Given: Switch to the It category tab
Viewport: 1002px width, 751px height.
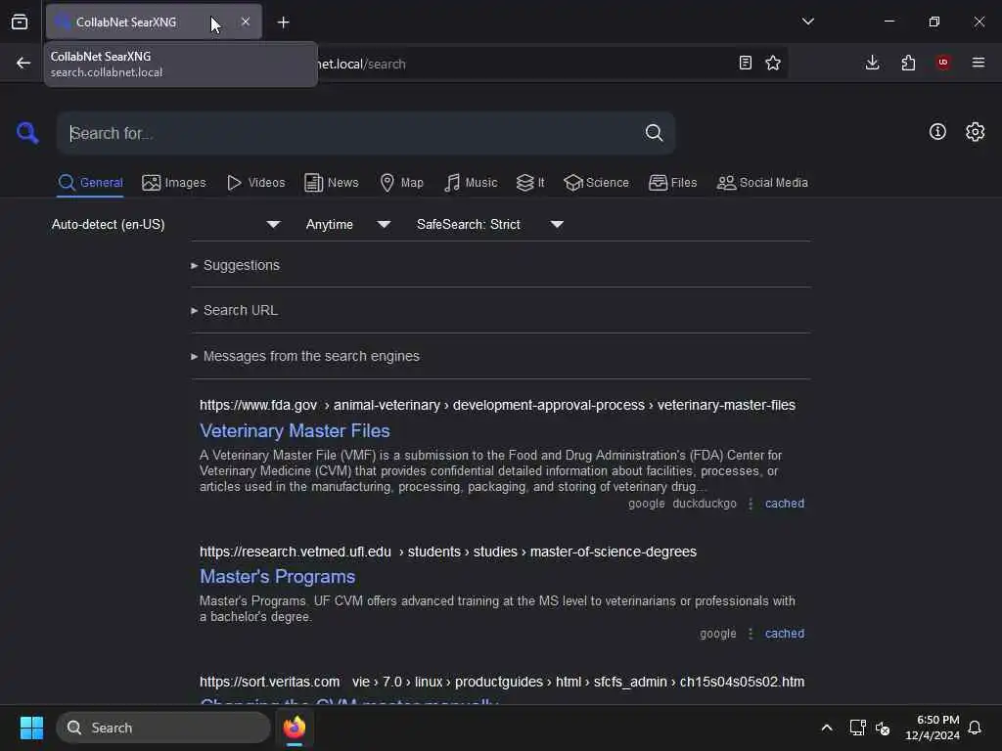Looking at the screenshot, I should pos(530,183).
